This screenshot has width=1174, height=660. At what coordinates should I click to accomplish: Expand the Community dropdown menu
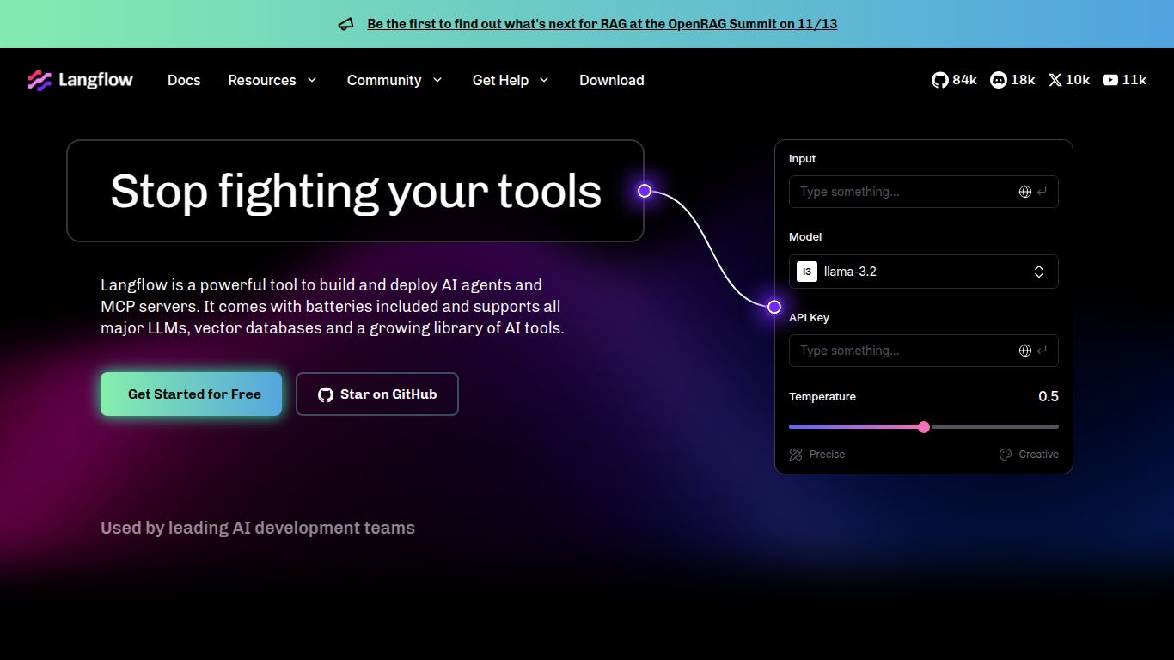tap(394, 80)
